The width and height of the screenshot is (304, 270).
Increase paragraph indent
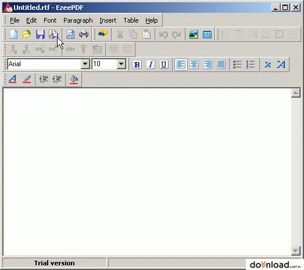click(44, 79)
